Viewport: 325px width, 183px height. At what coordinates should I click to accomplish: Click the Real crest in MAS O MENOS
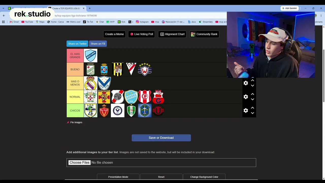[91, 83]
